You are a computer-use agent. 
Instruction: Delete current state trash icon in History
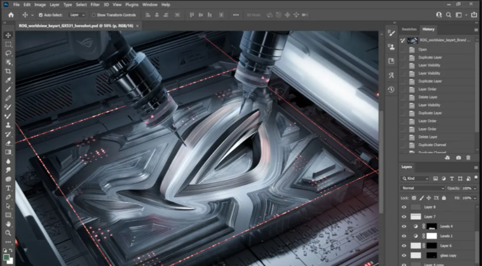coord(468,158)
